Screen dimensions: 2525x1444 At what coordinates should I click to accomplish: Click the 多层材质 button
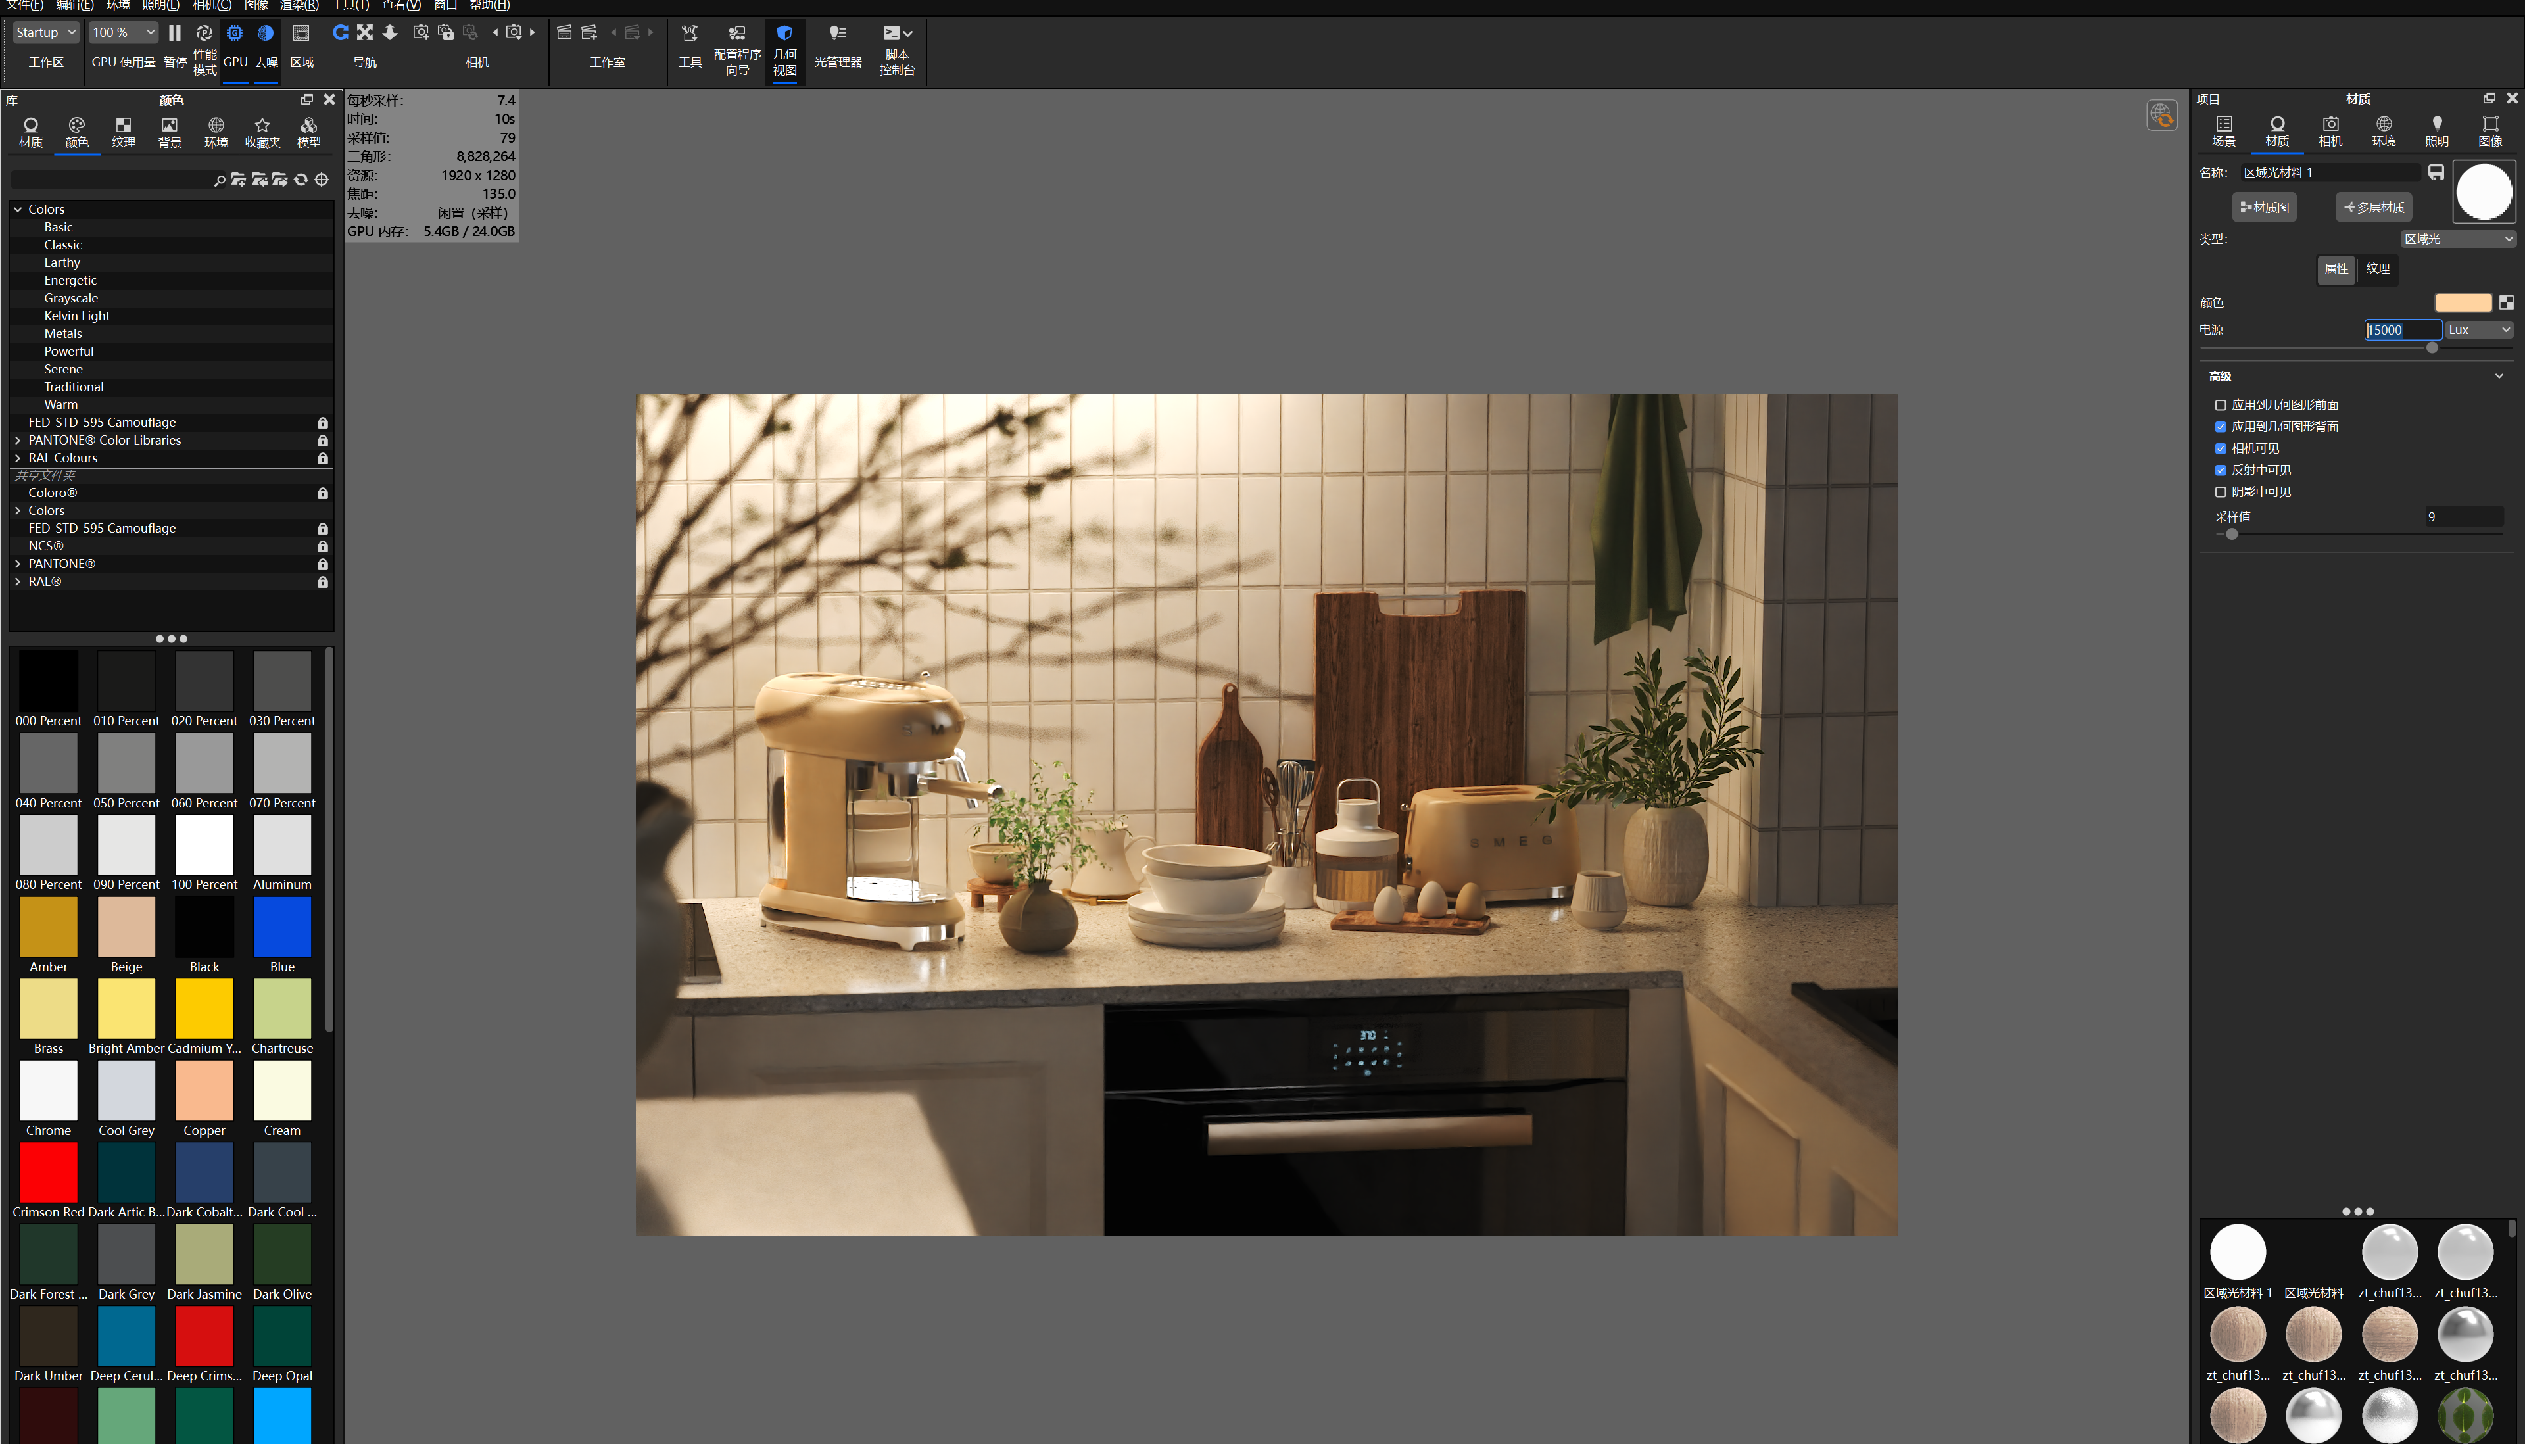click(2373, 207)
